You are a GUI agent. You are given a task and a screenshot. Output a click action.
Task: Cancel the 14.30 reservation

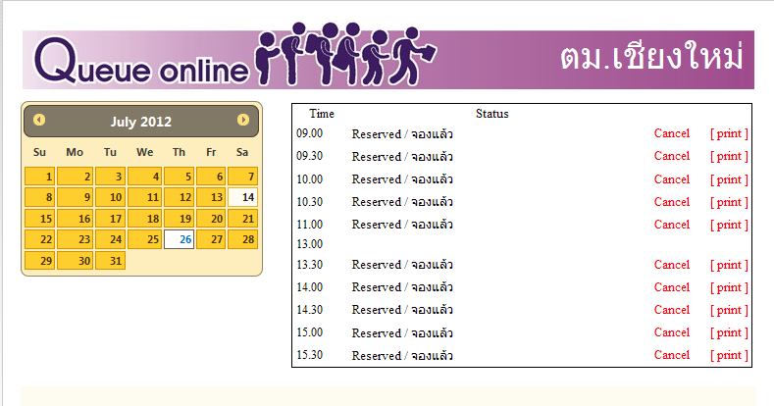click(672, 310)
